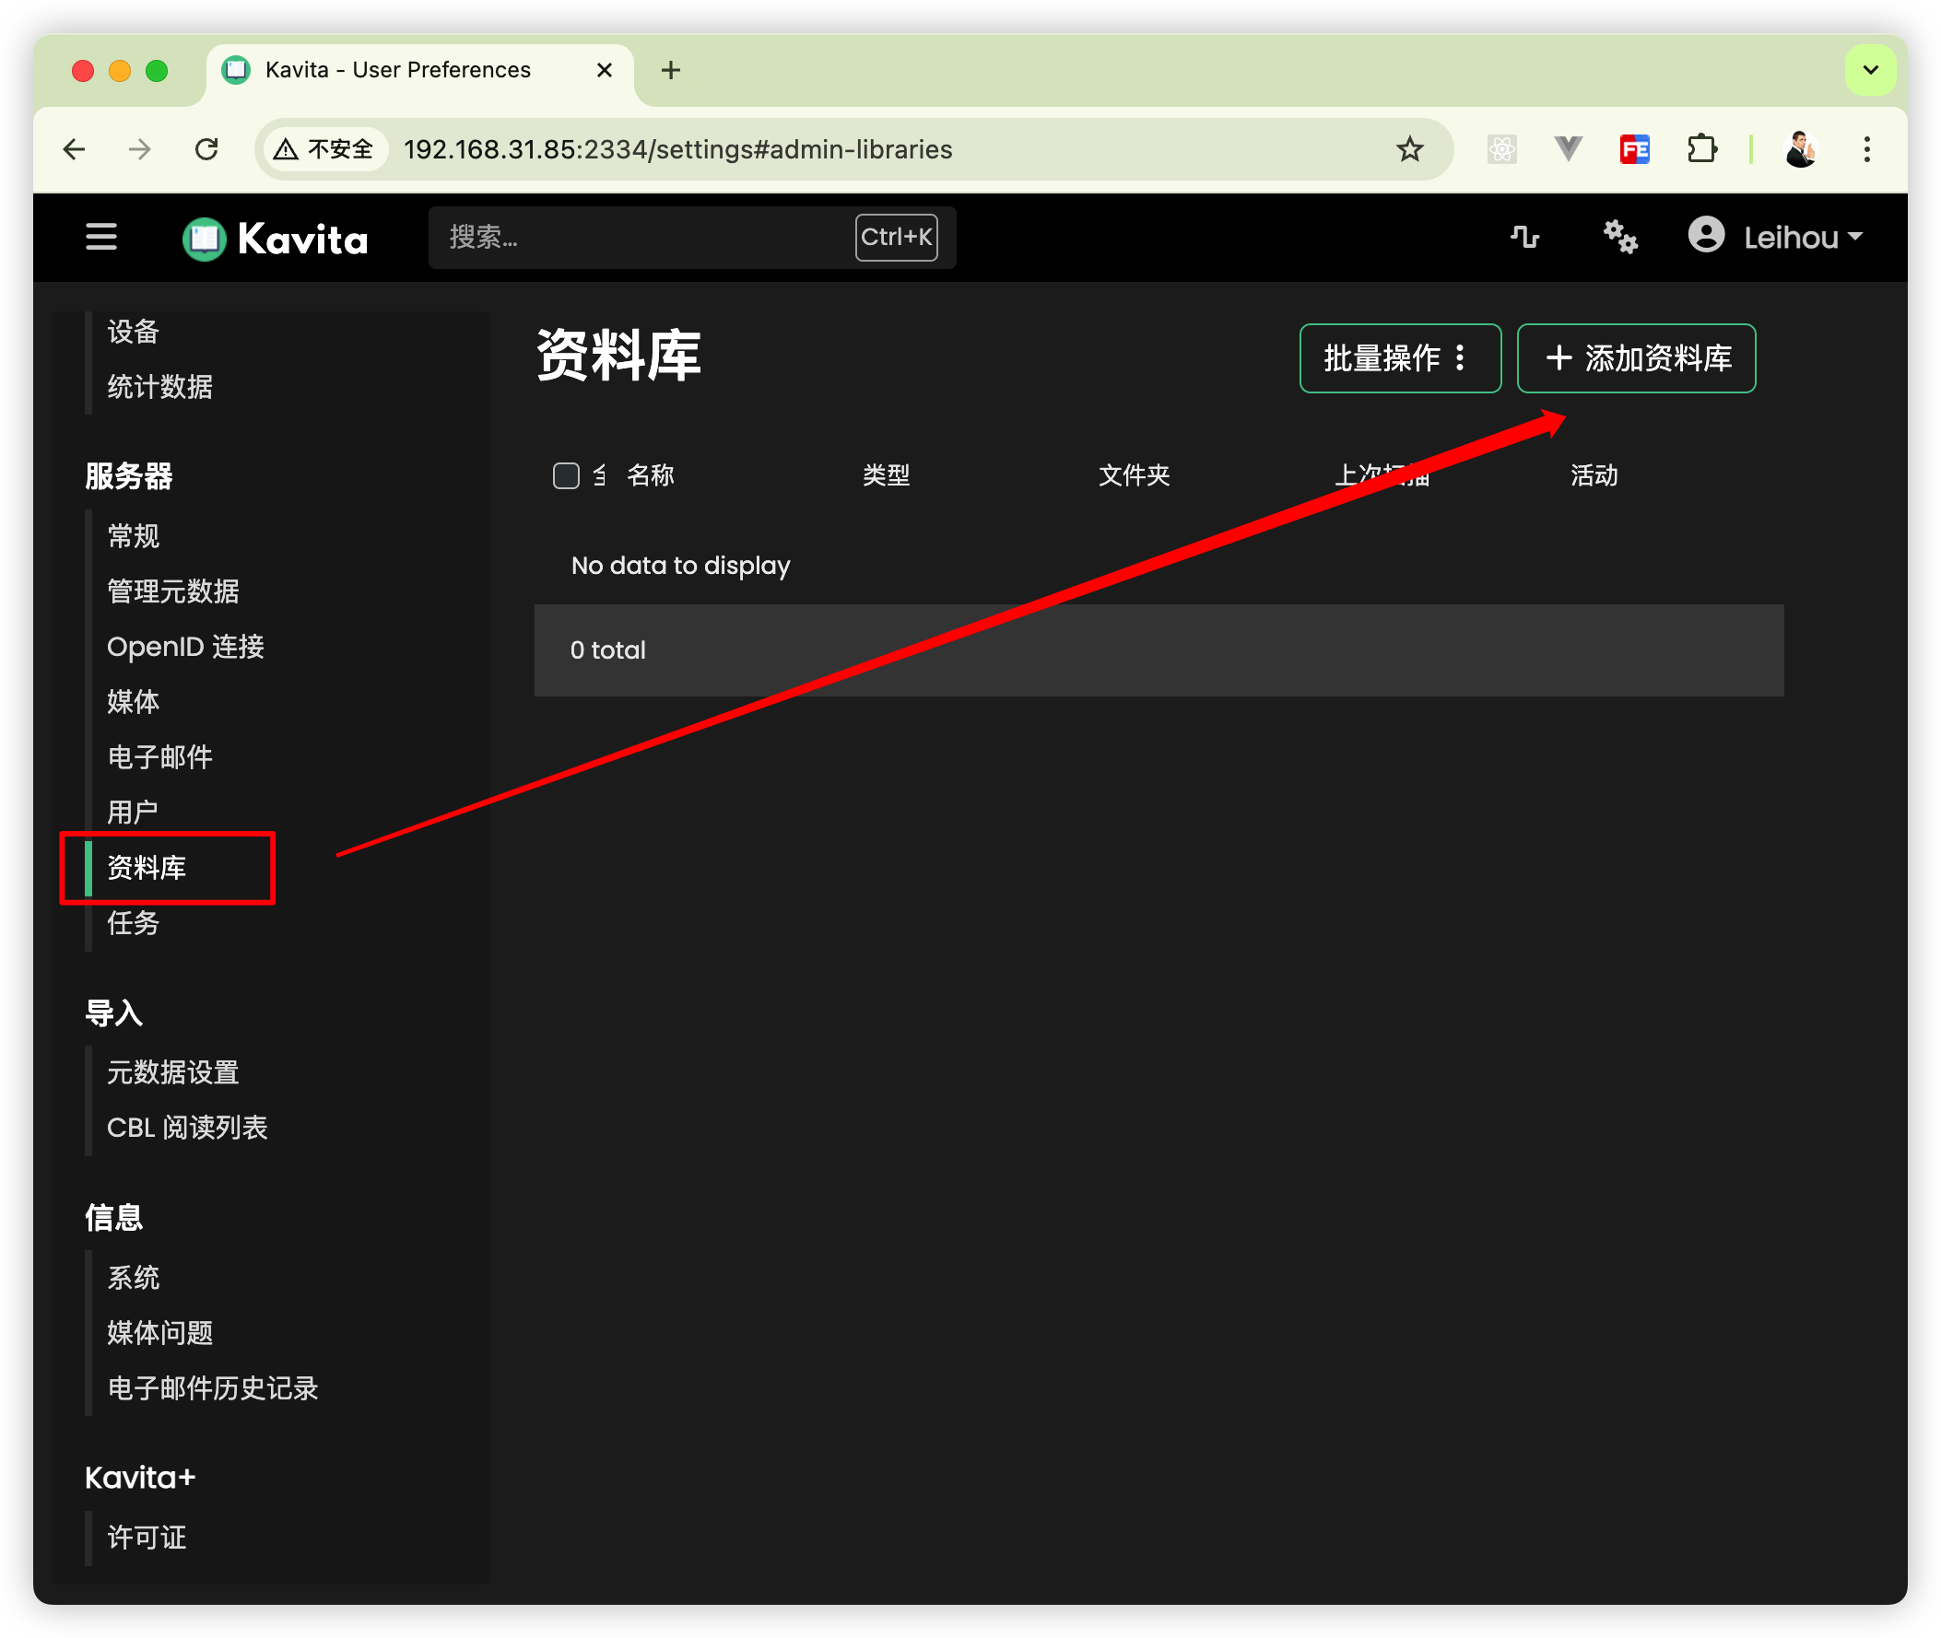Reload the page
The image size is (1941, 1638).
(206, 149)
